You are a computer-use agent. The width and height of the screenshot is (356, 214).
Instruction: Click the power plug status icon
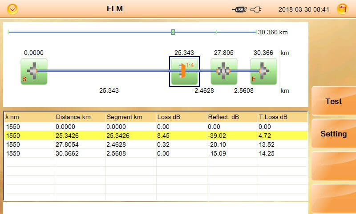256,9
